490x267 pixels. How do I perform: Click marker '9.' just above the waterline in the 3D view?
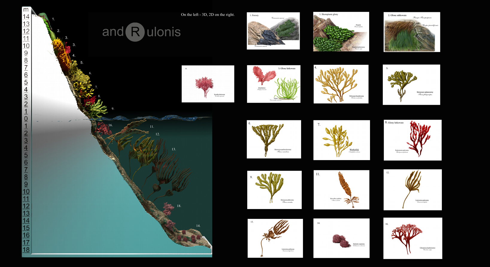coord(113,109)
